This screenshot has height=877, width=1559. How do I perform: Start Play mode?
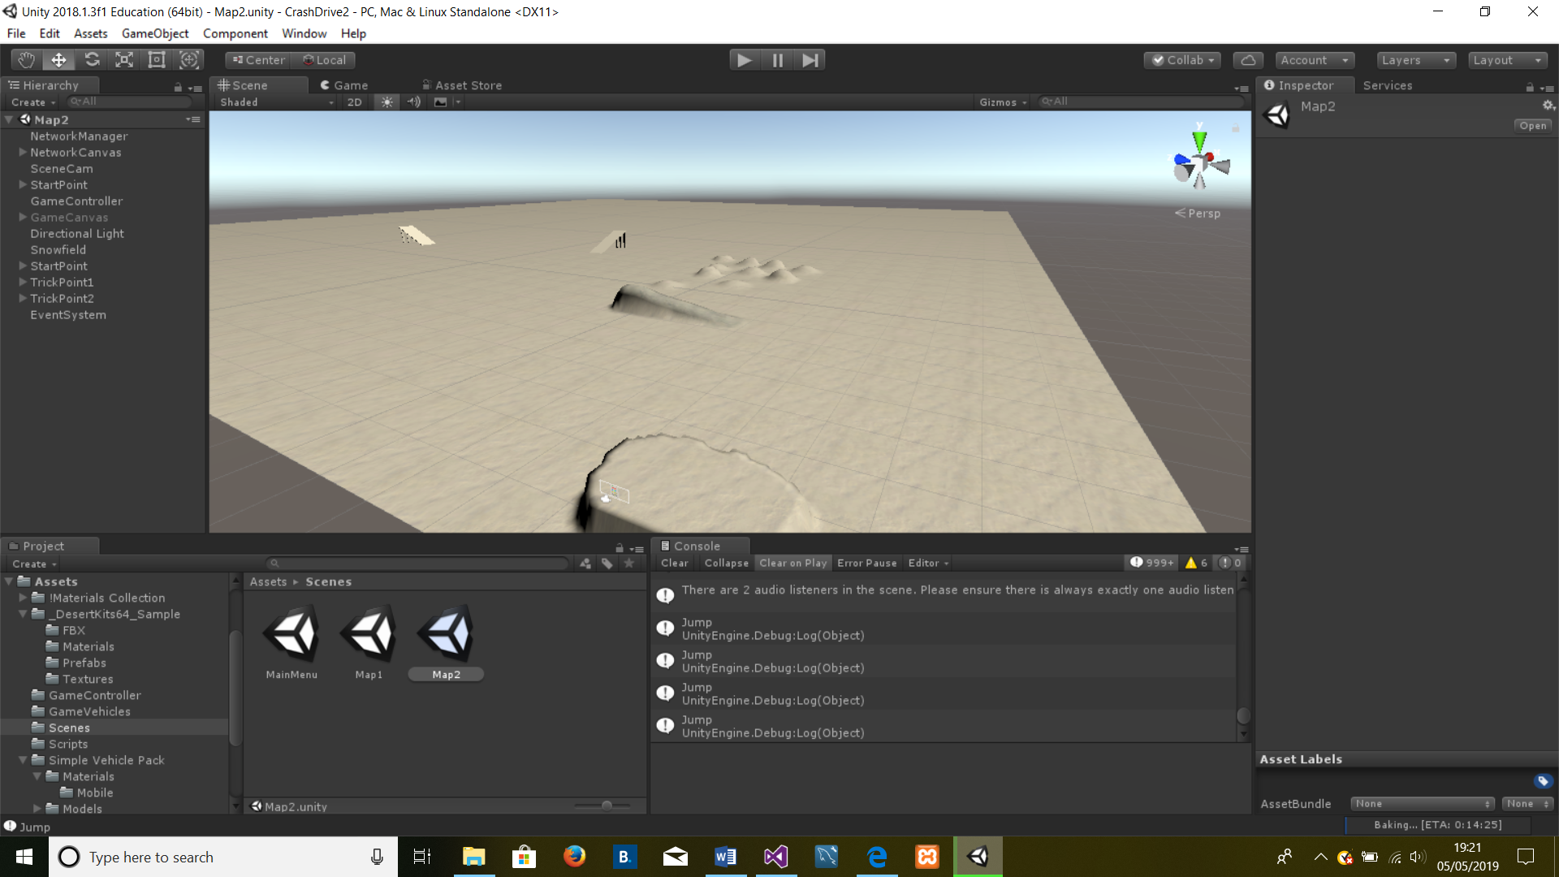point(744,59)
